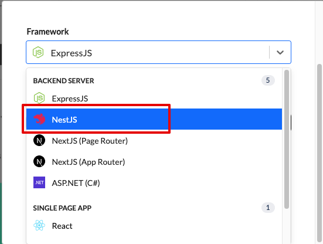Click the outer panel scrollbar on the right
Image resolution: width=323 pixels, height=244 pixels.
pos(319,152)
